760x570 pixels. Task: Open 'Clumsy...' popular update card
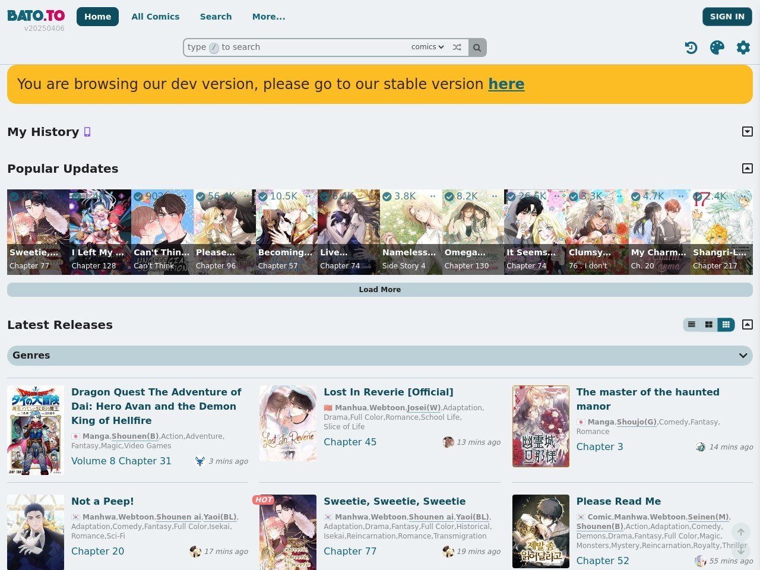pos(597,232)
